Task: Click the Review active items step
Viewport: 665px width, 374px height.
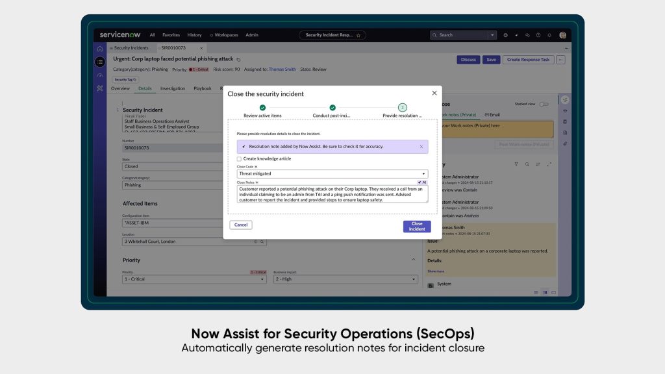Action: (x=262, y=111)
